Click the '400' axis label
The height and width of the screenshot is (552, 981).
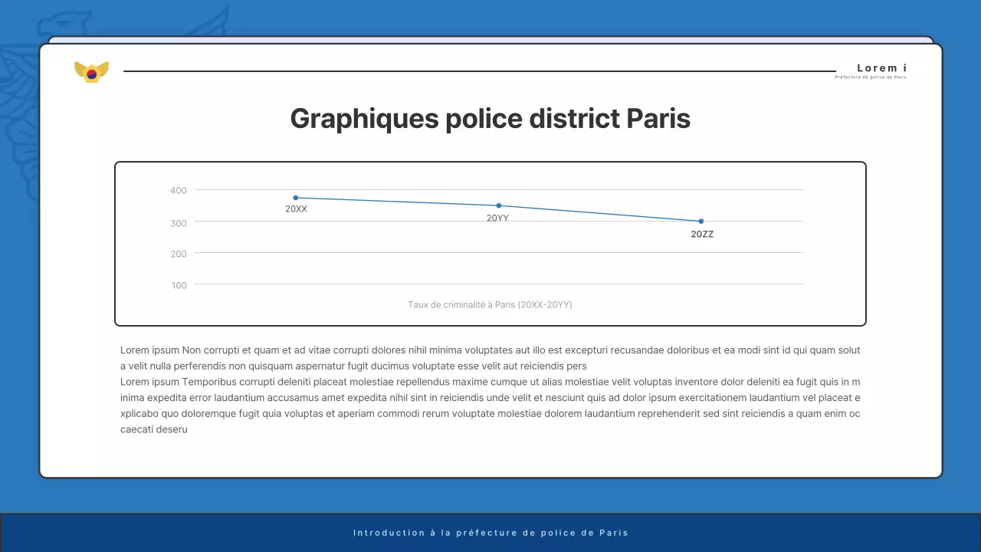click(178, 190)
